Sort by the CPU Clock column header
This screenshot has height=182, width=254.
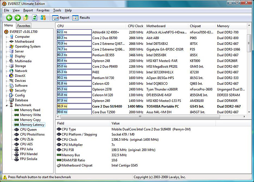point(135,26)
